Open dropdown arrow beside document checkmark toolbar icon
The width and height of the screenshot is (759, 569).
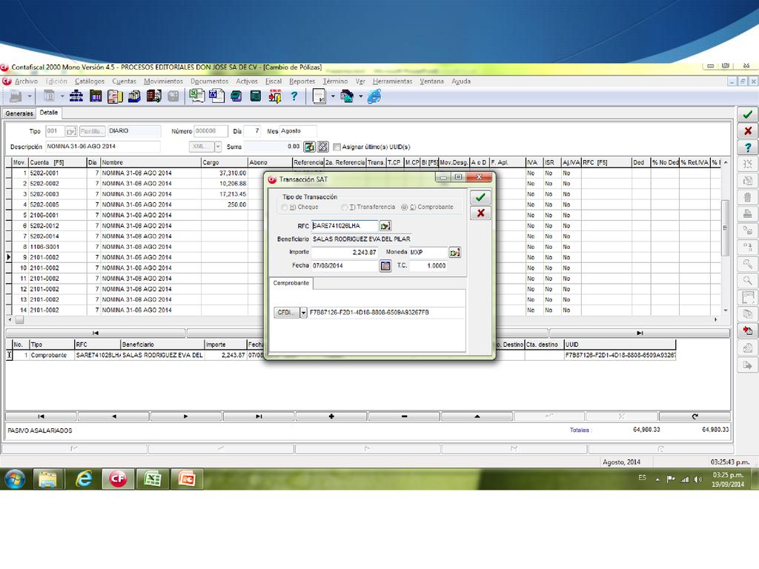pos(333,96)
